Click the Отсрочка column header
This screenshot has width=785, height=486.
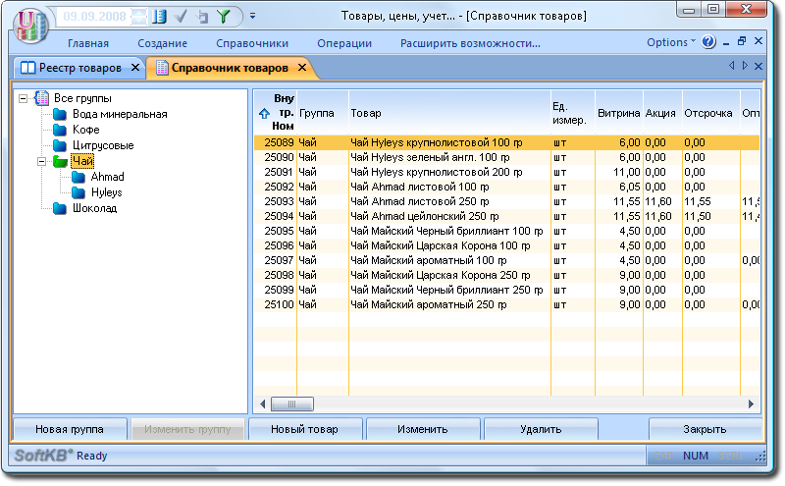tap(708, 113)
